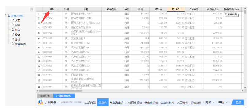The image size is (249, 112).
Task: Click the name cell 汽车式起重机 5t
Action: click(x=86, y=47)
